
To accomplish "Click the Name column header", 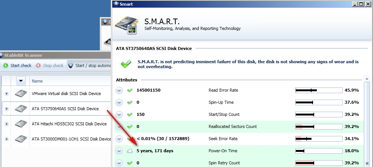I will pyautogui.click(x=37, y=81).
